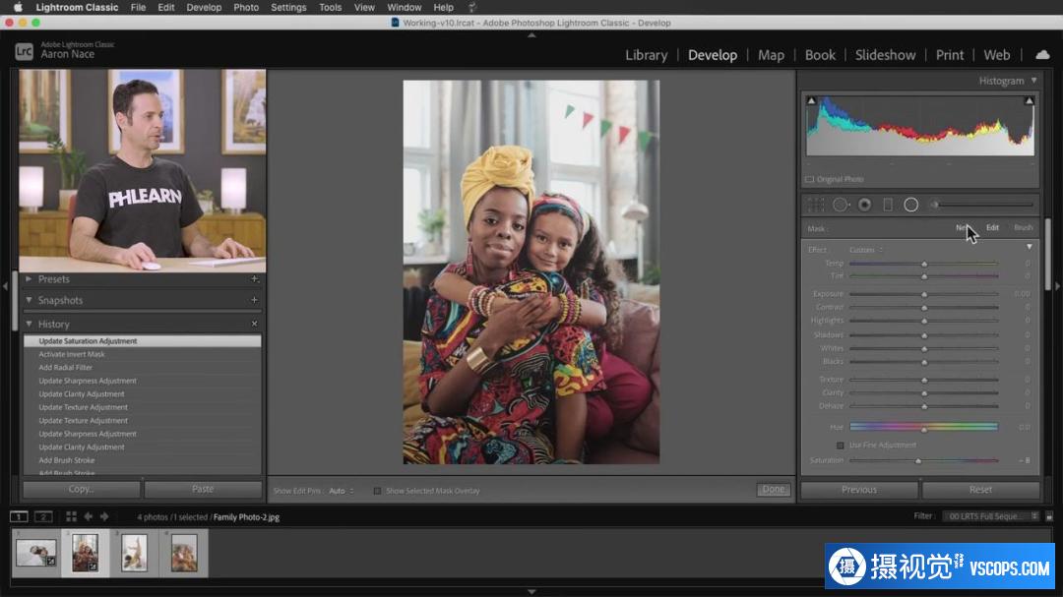
Task: Click the Lrc application logo
Action: [x=24, y=51]
